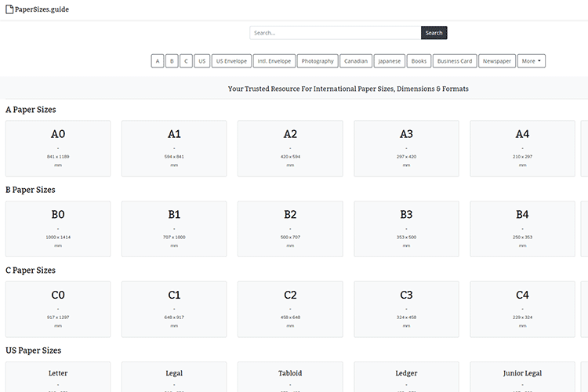Select the Japanese paper category

click(390, 61)
